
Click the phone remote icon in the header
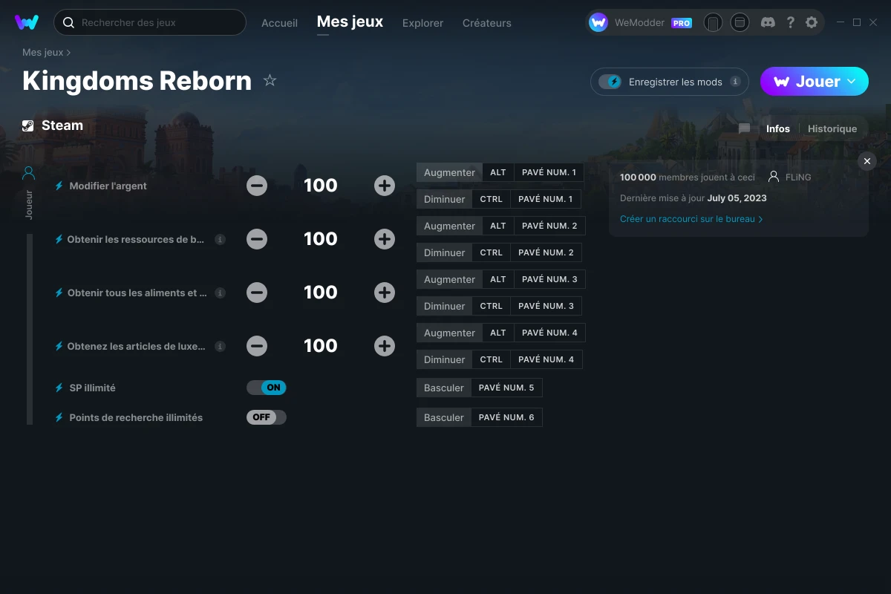(713, 23)
